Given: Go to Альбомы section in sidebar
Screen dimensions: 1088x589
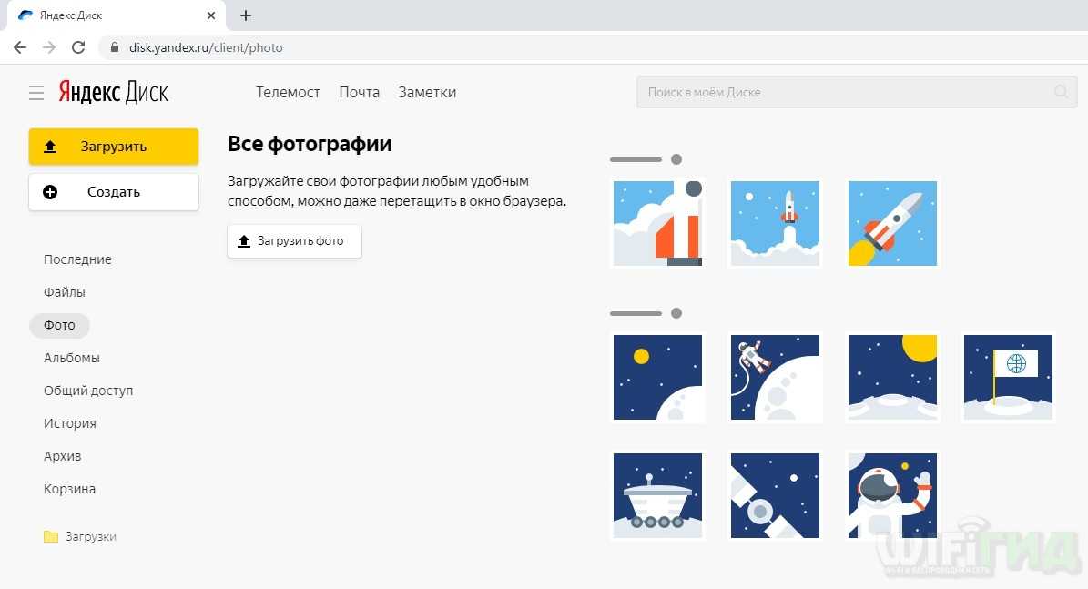Looking at the screenshot, I should pyautogui.click(x=72, y=358).
